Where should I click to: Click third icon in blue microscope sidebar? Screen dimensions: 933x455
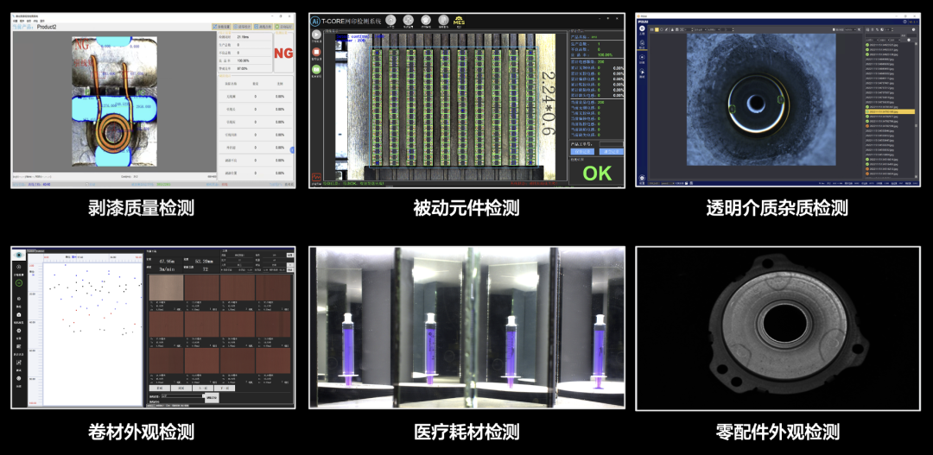point(642,57)
